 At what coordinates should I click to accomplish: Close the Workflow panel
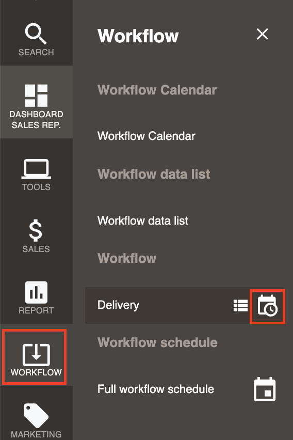pos(263,34)
